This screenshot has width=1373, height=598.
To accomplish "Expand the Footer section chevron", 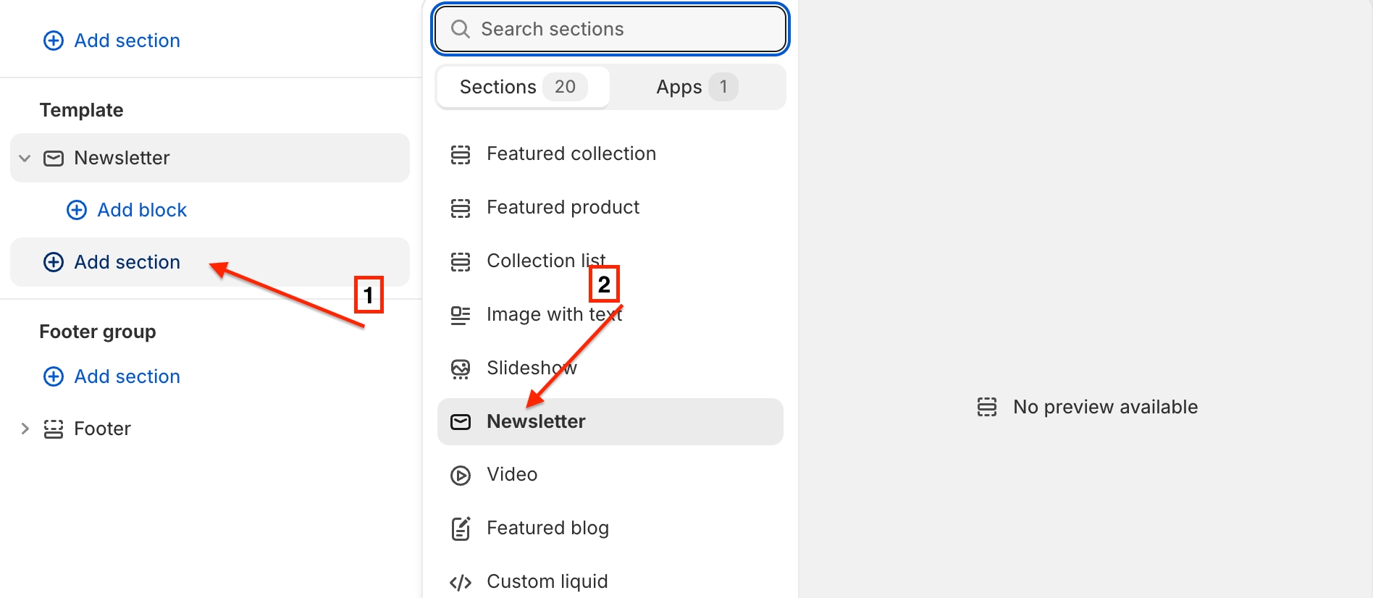I will 25,429.
